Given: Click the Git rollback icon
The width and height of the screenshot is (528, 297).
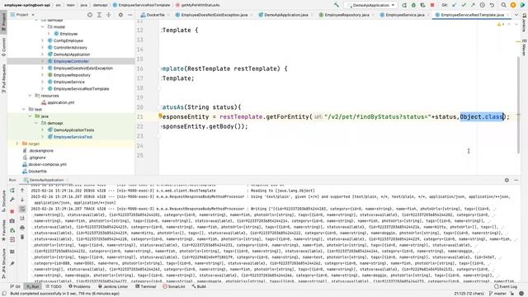Looking at the screenshot, I should [492, 5].
